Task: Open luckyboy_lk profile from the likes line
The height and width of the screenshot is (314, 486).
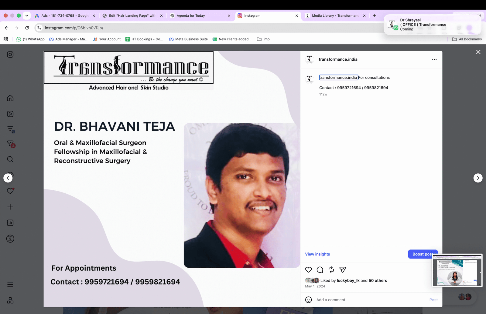Action: coord(348,281)
